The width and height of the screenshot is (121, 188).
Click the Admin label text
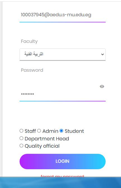click(50, 131)
